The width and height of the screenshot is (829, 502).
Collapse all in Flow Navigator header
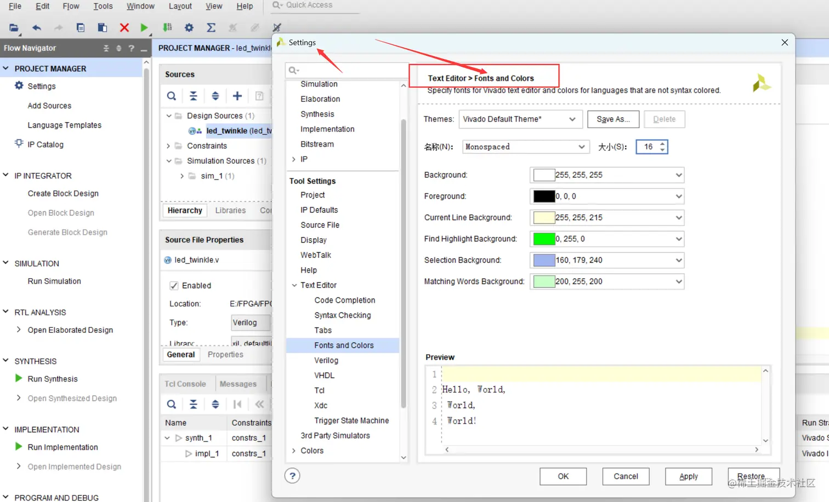[106, 48]
